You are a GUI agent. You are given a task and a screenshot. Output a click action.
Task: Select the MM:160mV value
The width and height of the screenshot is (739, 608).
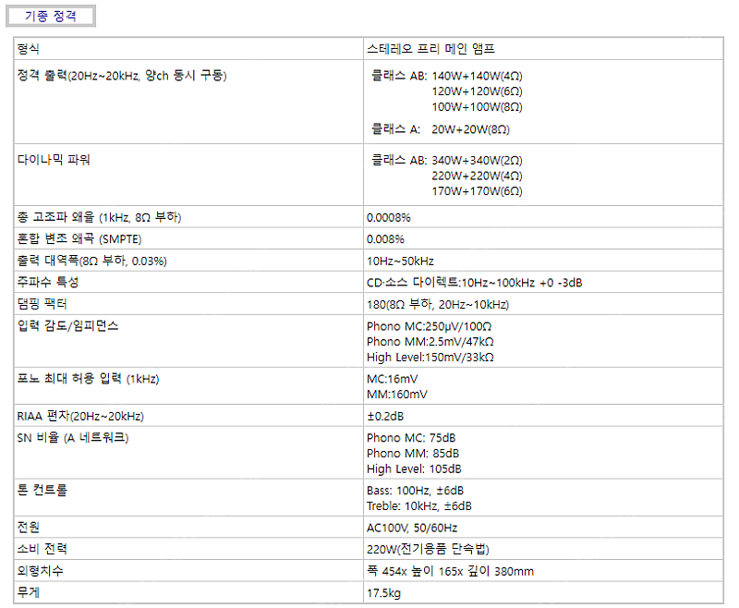(x=397, y=395)
